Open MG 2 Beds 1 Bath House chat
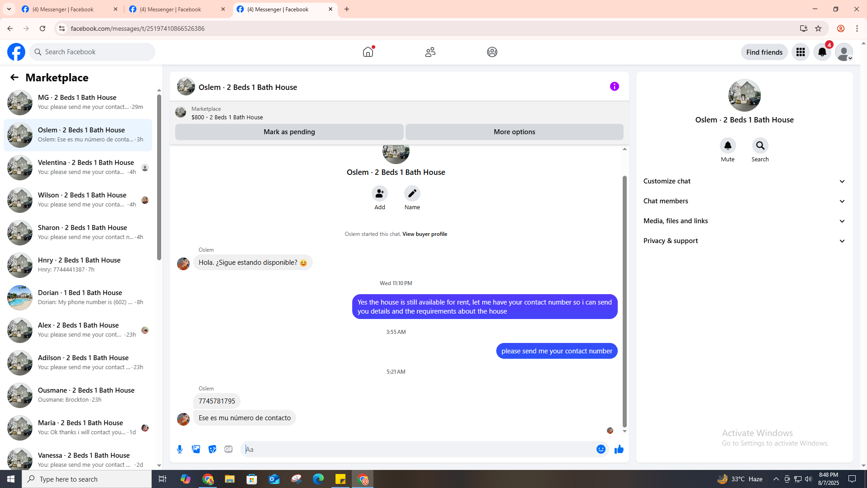Screen dimensions: 867x488 tap(78, 103)
